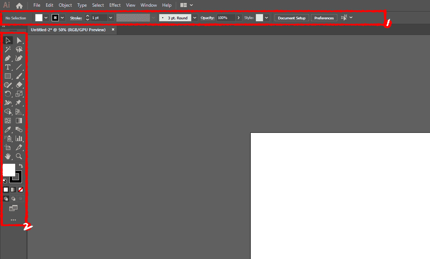Screen dimensions: 430x259
Task: Select the Hand tool
Action: pos(8,156)
